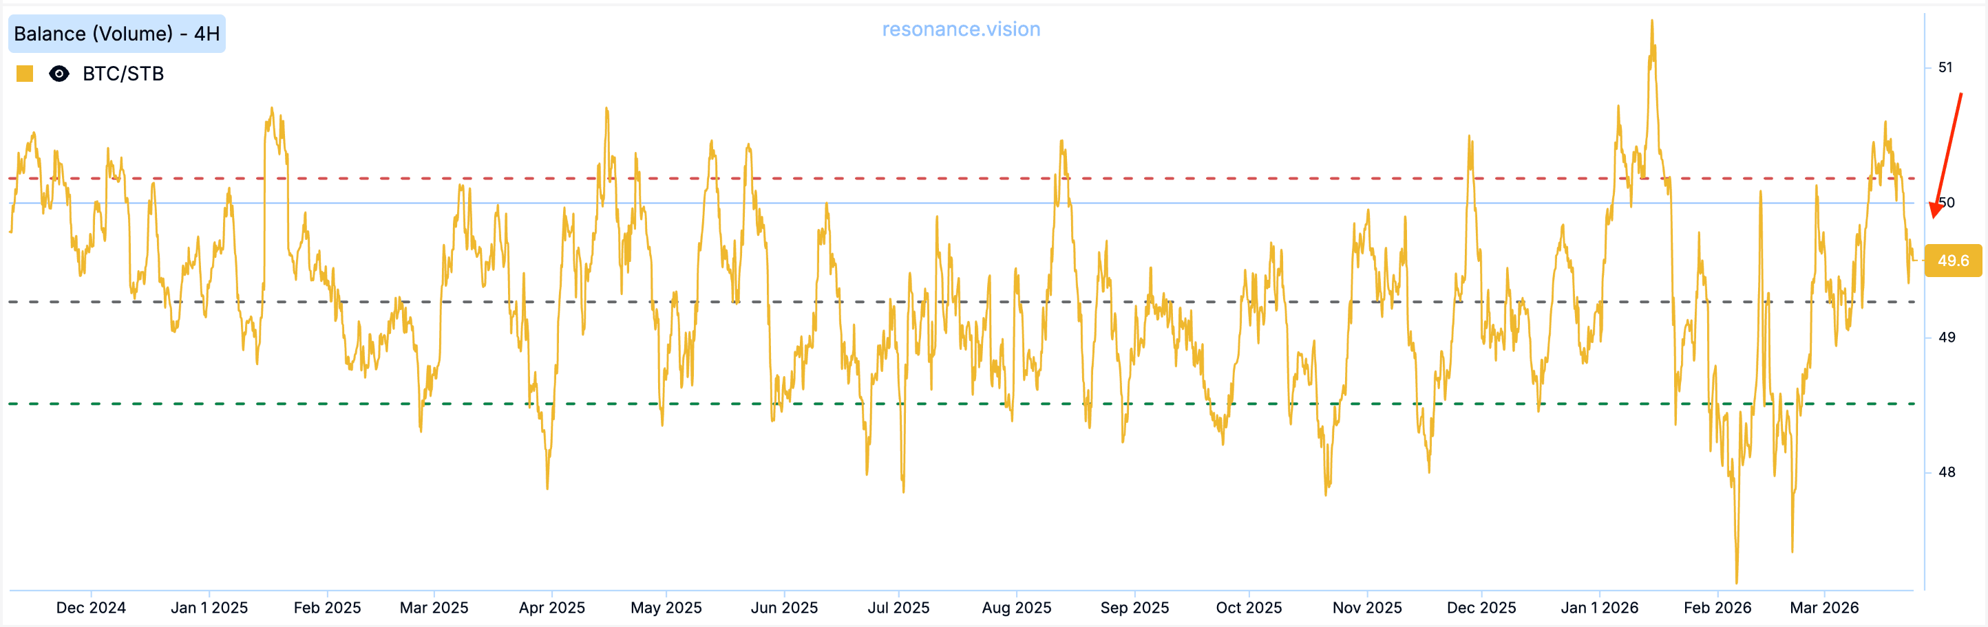
Task: Select Jan 1 2026 on the time axis
Action: pos(1599,608)
